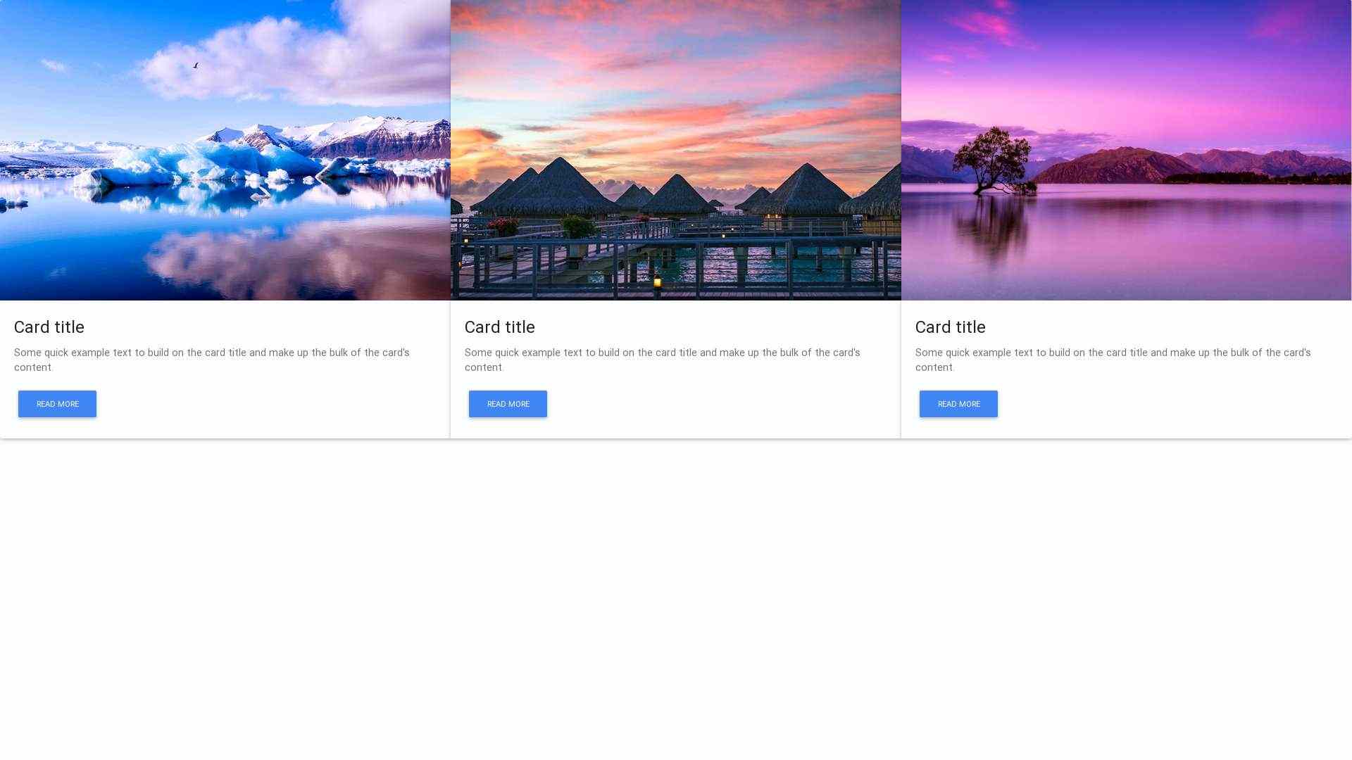Click the red flower planter on the boardwalk railing

pos(504,227)
